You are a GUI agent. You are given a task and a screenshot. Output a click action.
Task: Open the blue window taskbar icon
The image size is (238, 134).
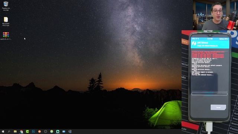[x=64, y=131]
